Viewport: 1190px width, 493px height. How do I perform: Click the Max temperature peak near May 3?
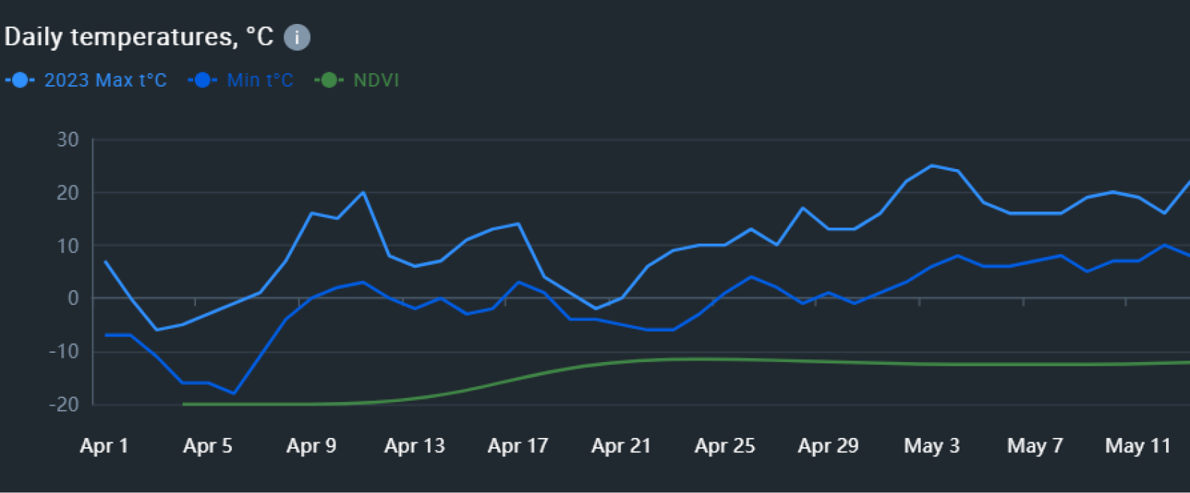(x=932, y=166)
